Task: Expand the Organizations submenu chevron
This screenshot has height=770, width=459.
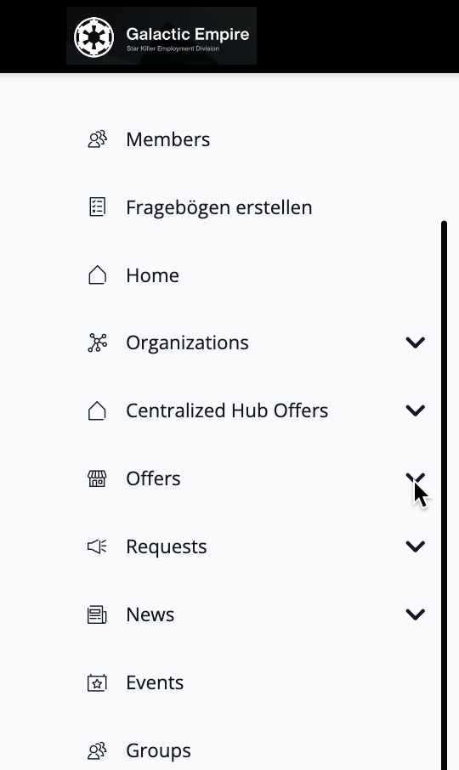Action: tap(416, 343)
